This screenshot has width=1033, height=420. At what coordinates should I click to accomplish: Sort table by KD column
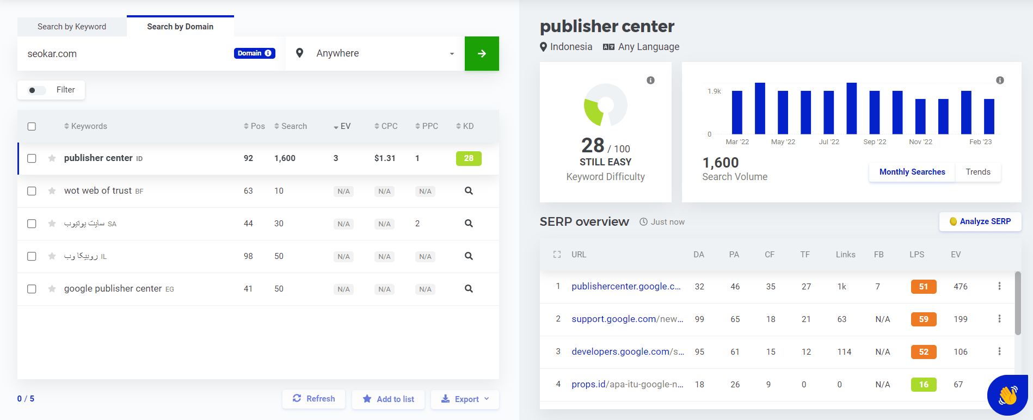pyautogui.click(x=465, y=126)
